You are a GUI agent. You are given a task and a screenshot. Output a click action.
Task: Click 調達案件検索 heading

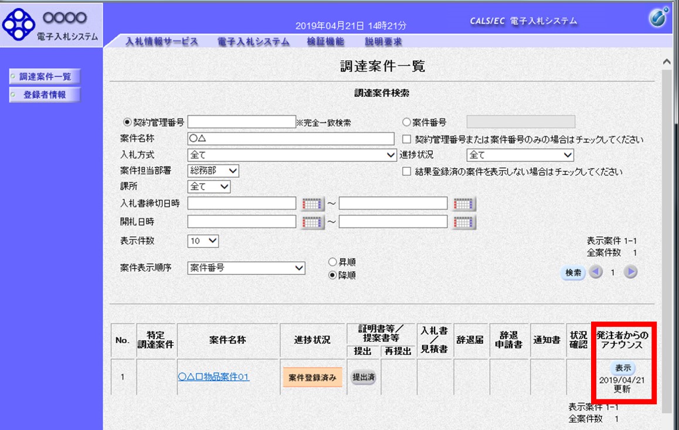[x=382, y=93]
